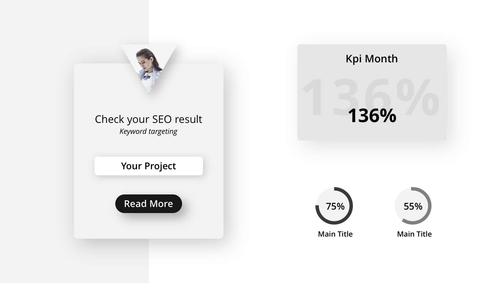Select the 'Kpi Month' card title
Image resolution: width=503 pixels, height=283 pixels.
(x=371, y=59)
